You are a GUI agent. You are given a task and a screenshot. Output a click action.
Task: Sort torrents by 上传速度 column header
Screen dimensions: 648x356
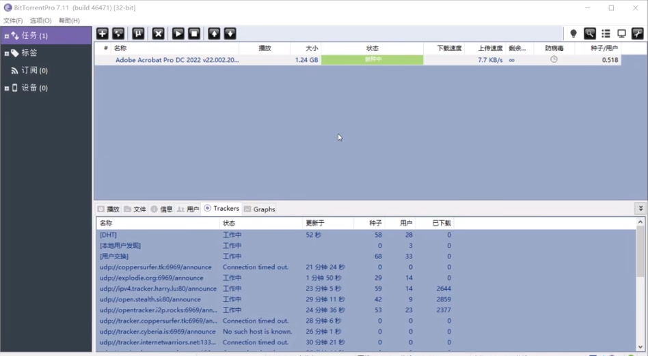[x=485, y=48]
